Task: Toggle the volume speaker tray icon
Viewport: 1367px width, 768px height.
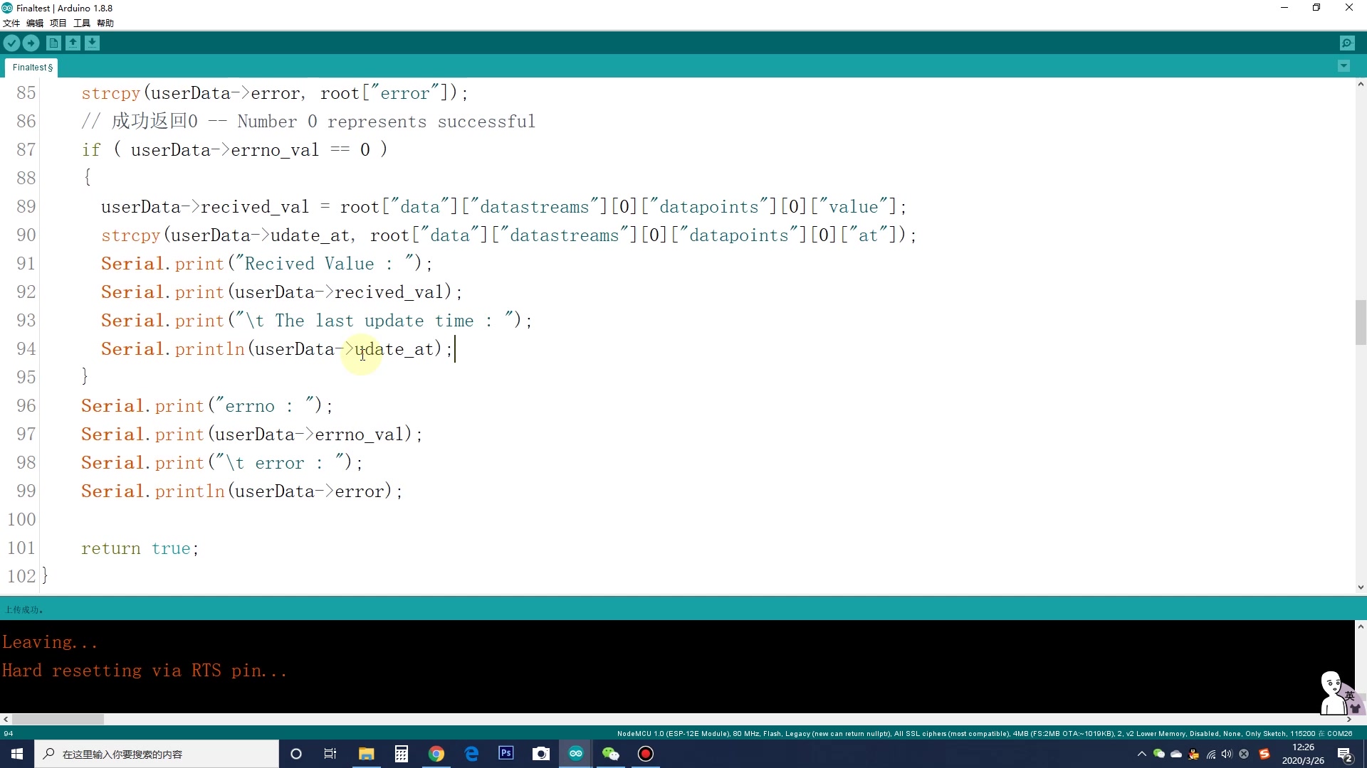Action: coord(1227,754)
